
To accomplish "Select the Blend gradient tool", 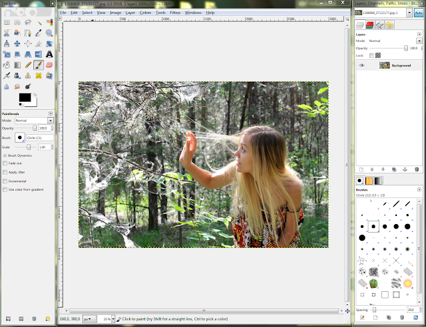I will (x=17, y=65).
